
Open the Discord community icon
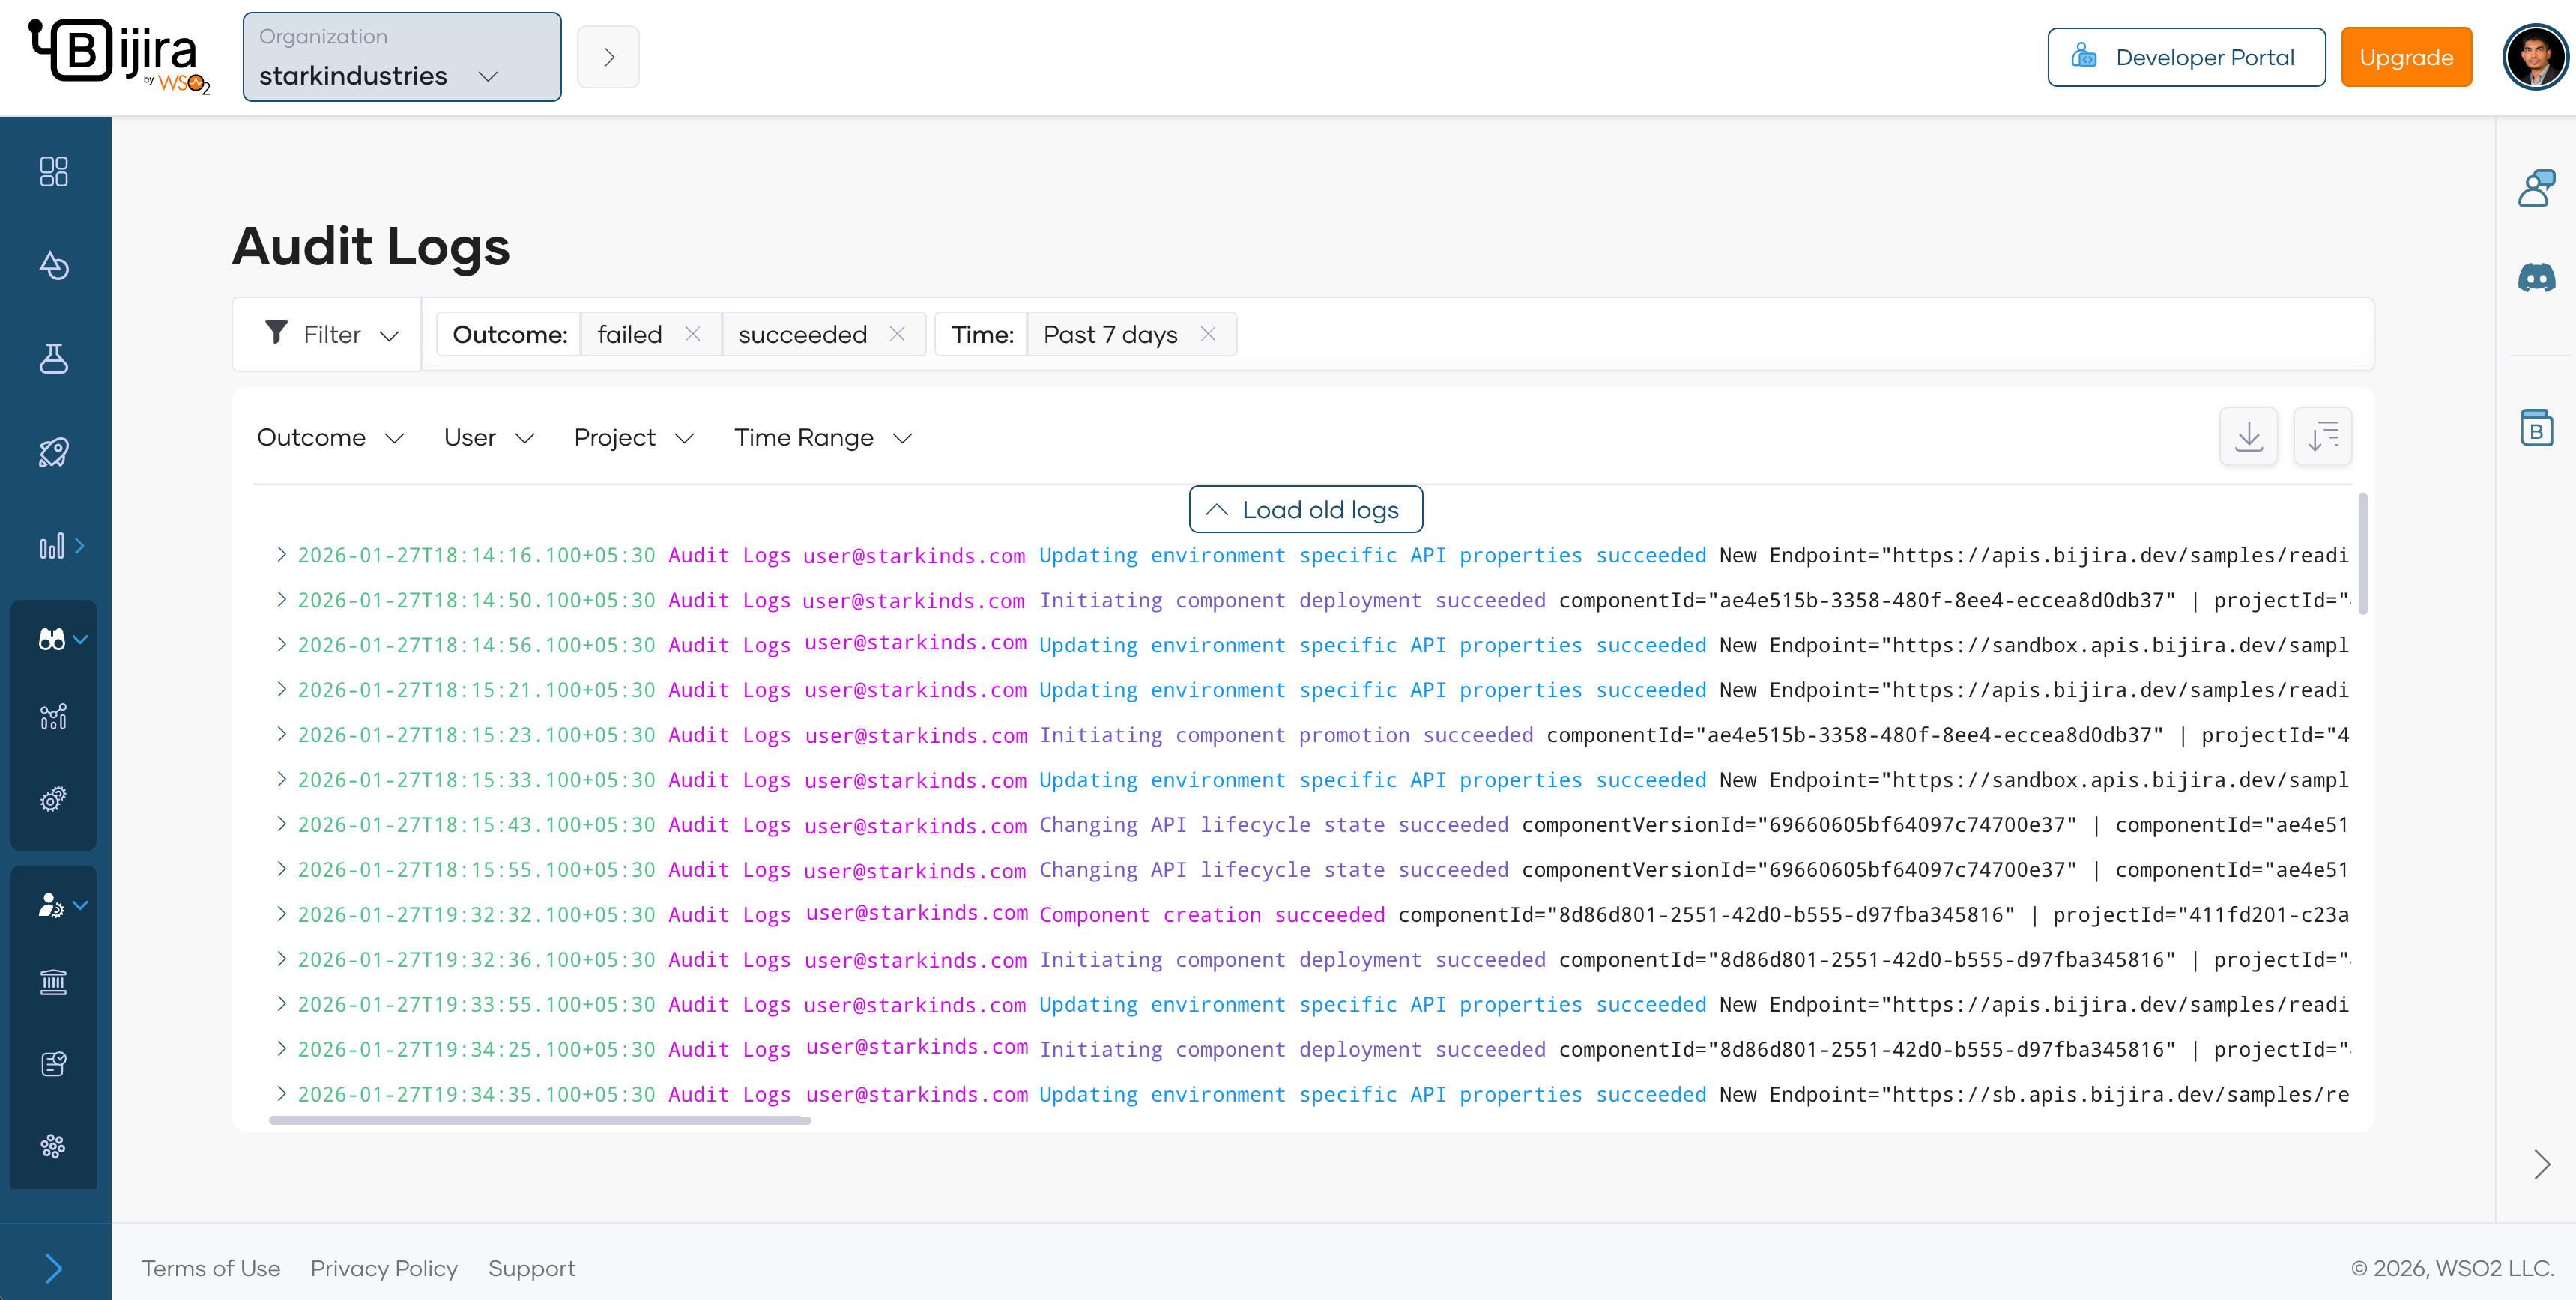2536,278
